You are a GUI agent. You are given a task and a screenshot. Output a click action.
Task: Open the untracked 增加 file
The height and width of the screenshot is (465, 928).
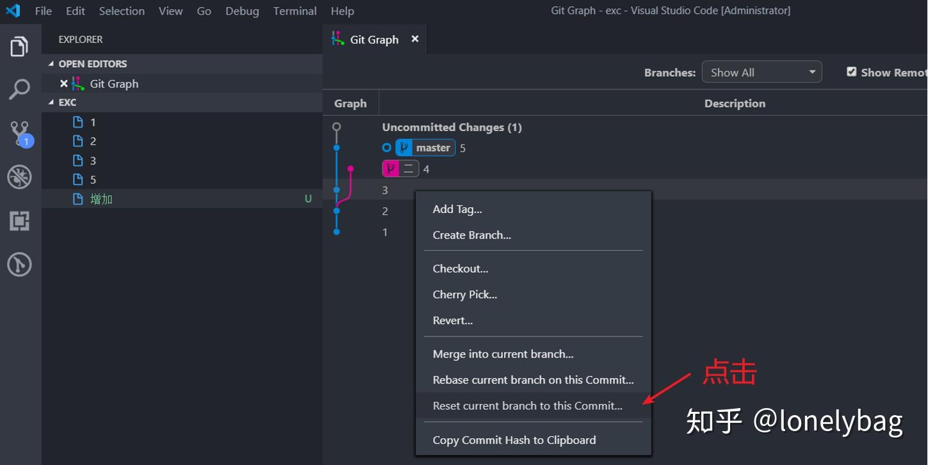tap(182, 199)
